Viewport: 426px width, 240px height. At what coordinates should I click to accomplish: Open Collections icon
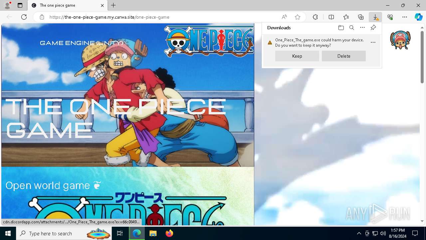click(x=361, y=17)
